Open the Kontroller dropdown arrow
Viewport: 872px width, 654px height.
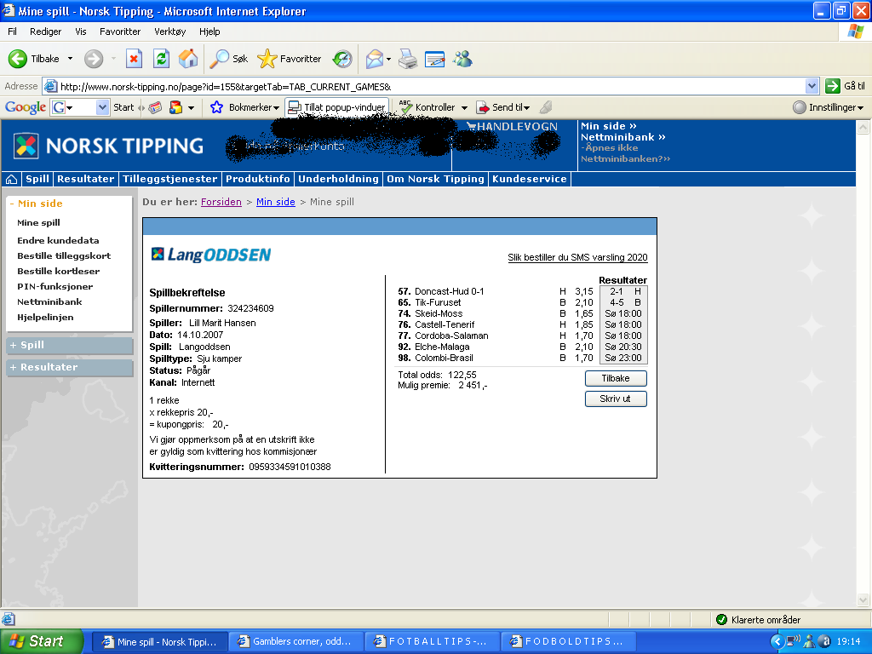click(464, 107)
